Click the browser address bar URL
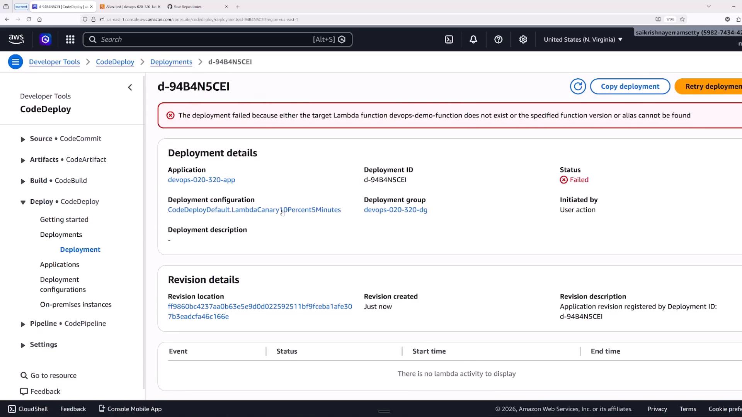Image resolution: width=742 pixels, height=417 pixels. point(203,19)
